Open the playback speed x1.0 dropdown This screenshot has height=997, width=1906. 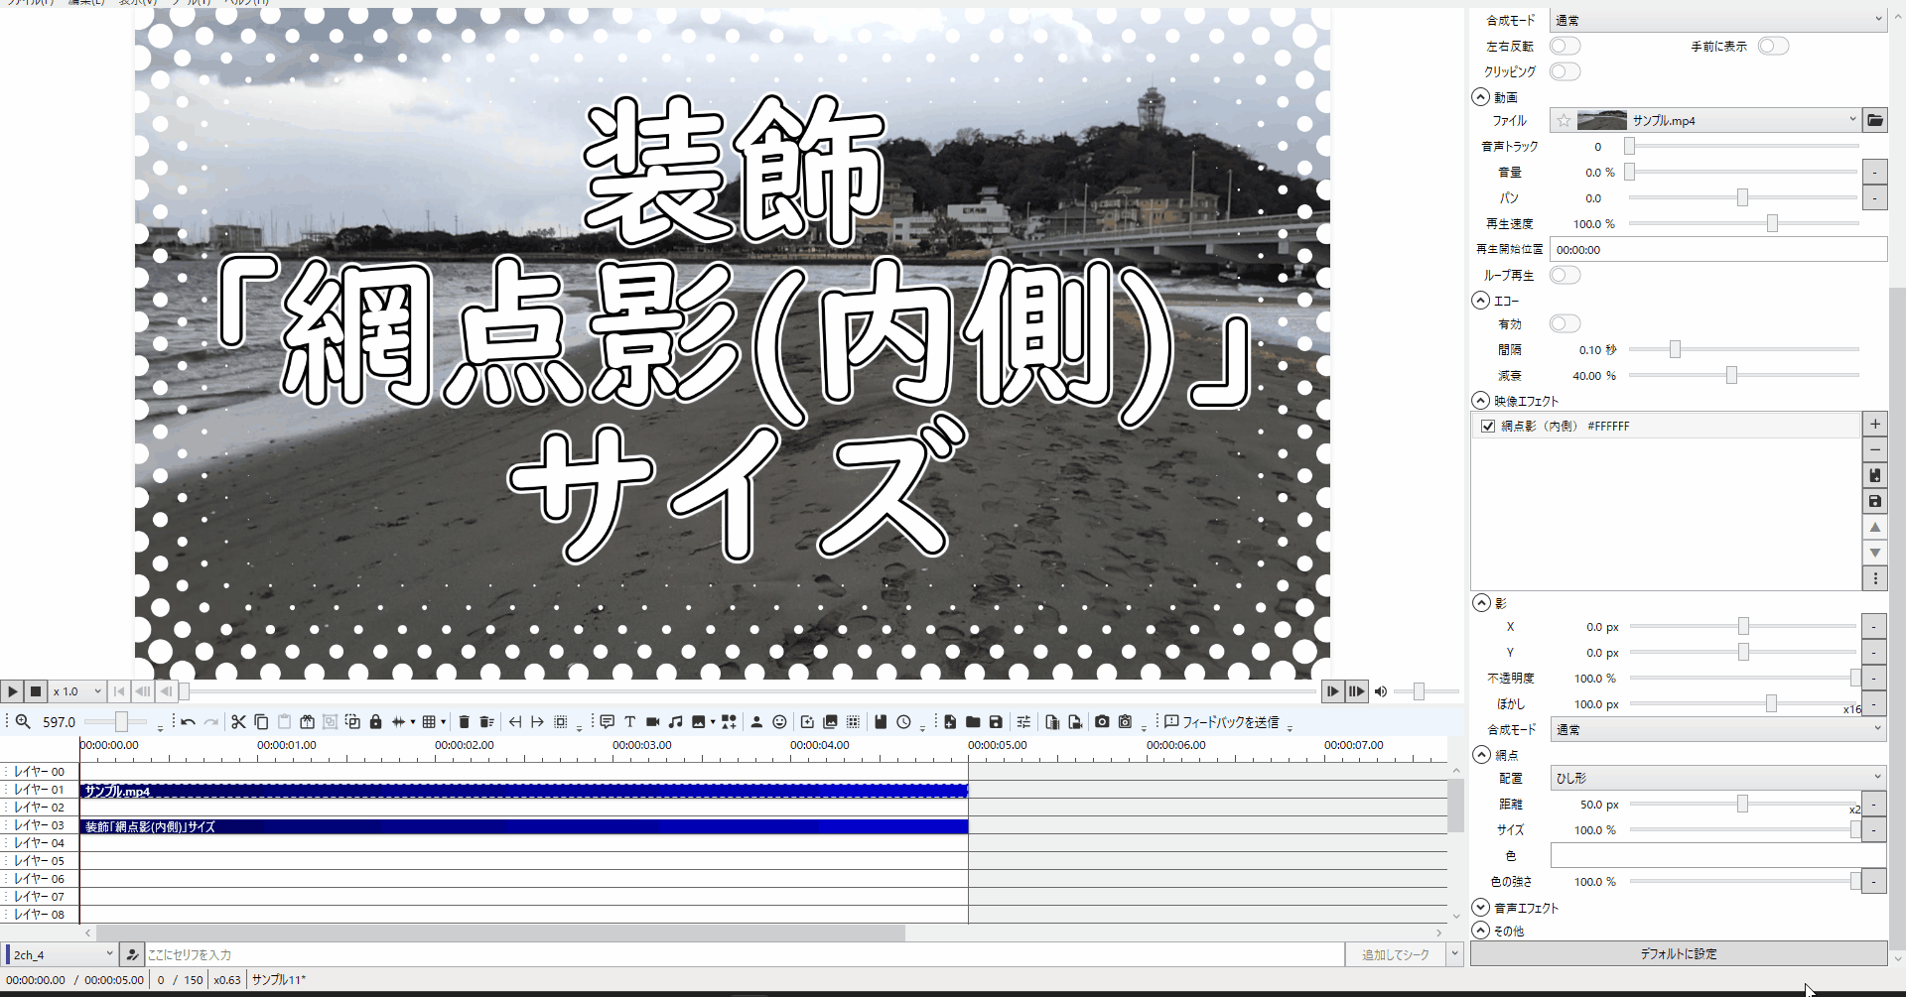click(x=76, y=691)
